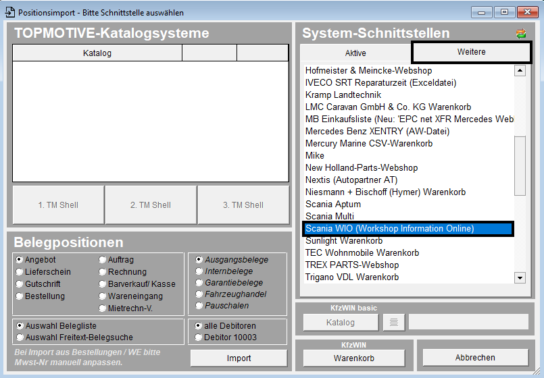
Task: Click the empty field beside KfzWIN basic Katalog
Action: tap(469, 322)
